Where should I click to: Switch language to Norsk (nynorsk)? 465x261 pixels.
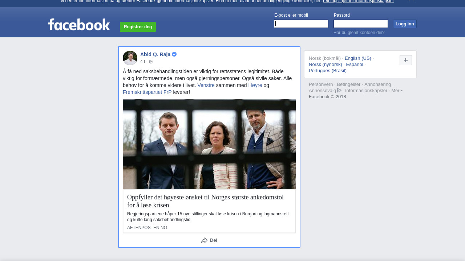pyautogui.click(x=325, y=64)
